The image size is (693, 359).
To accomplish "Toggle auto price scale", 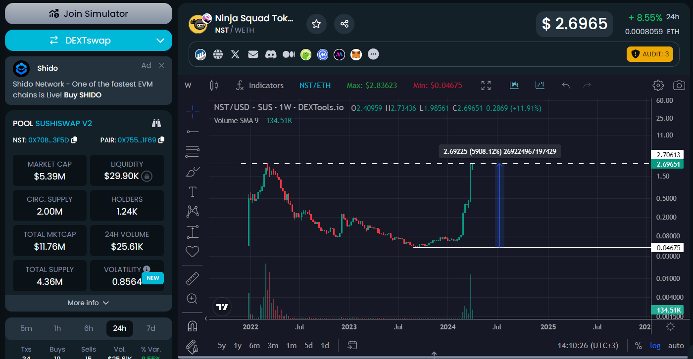I will tap(676, 346).
